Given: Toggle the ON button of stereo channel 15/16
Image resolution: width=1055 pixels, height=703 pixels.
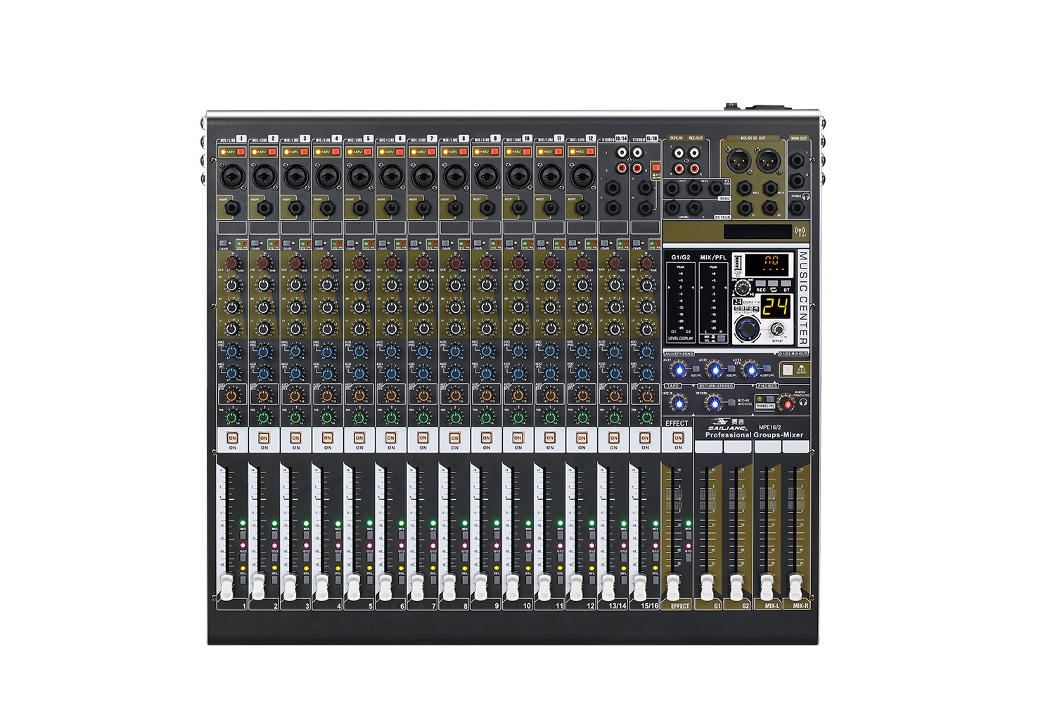Looking at the screenshot, I should tap(645, 438).
